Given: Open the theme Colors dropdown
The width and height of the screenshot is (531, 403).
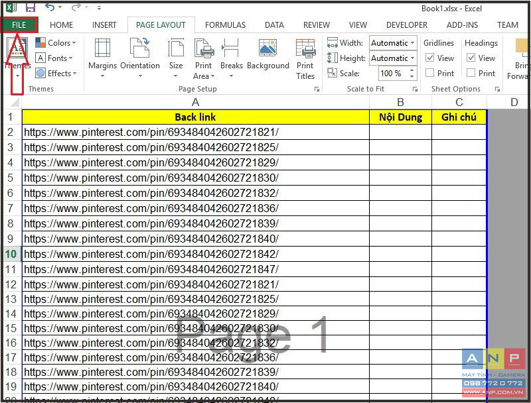Looking at the screenshot, I should (56, 43).
